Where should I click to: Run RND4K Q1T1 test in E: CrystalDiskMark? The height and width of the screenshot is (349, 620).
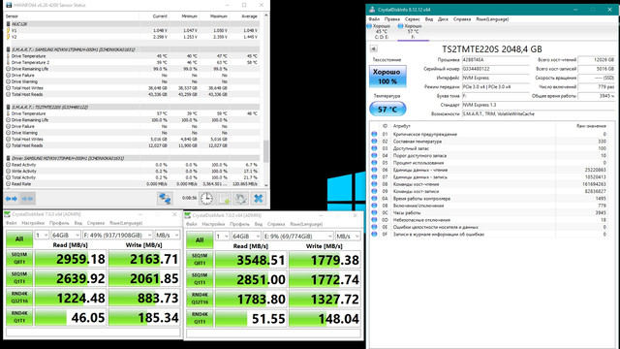(x=200, y=318)
